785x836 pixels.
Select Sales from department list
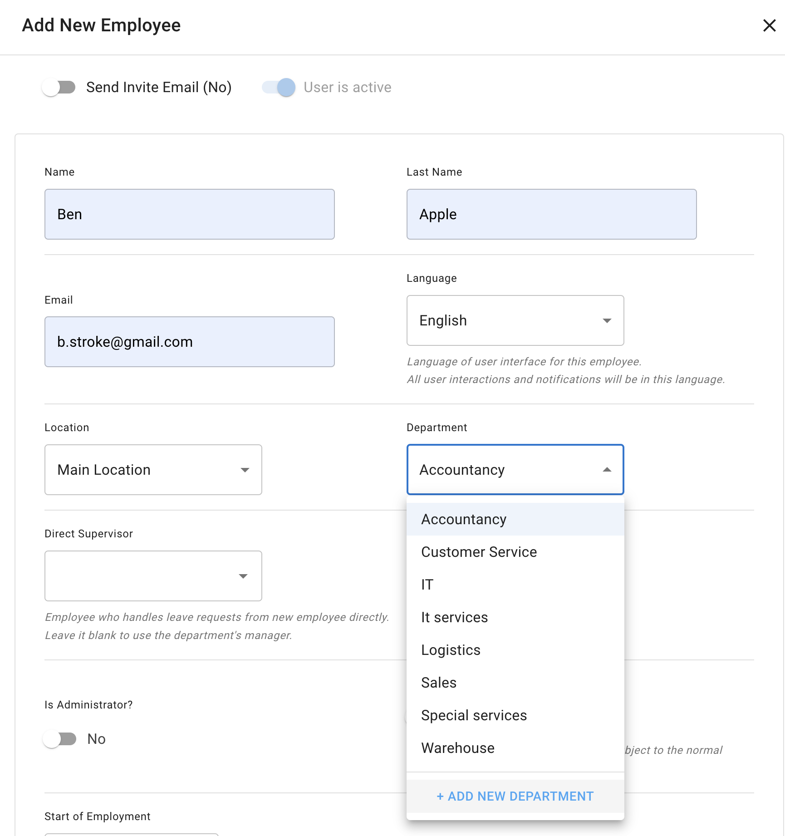(439, 683)
